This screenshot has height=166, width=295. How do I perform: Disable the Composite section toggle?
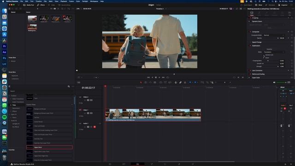point(250,32)
